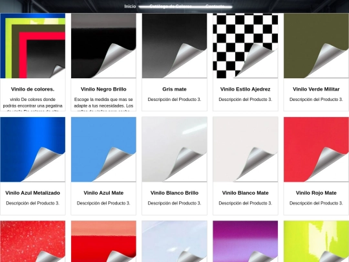Click the description under Vinilo Rojo Mate
The width and height of the screenshot is (349, 262).
[x=316, y=203]
